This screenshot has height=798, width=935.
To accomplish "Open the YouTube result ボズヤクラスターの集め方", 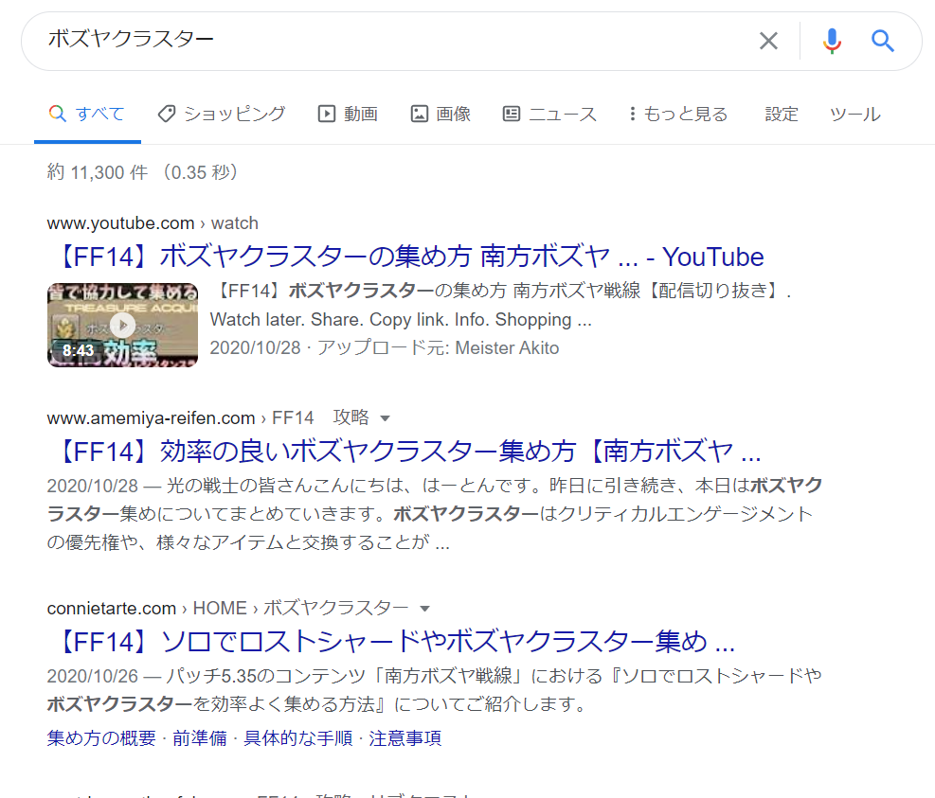I will pyautogui.click(x=411, y=257).
